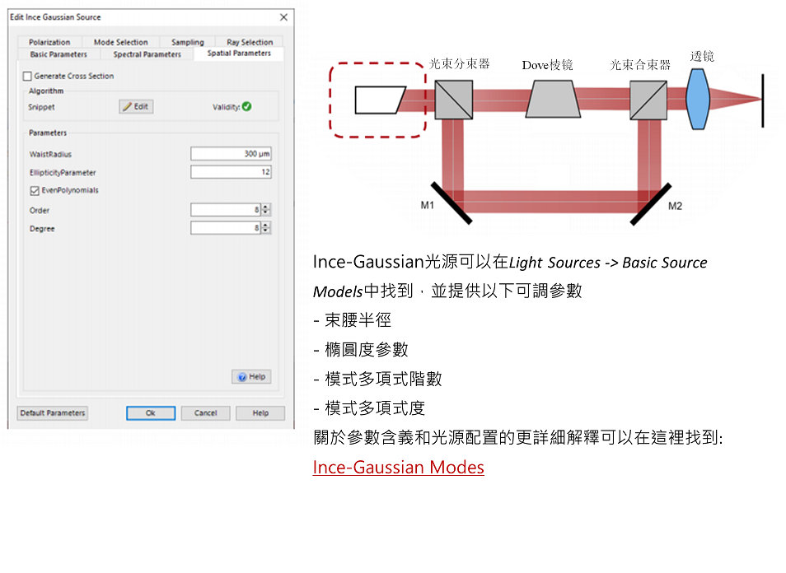
Task: Switch to the Polarization tab
Action: coord(49,42)
